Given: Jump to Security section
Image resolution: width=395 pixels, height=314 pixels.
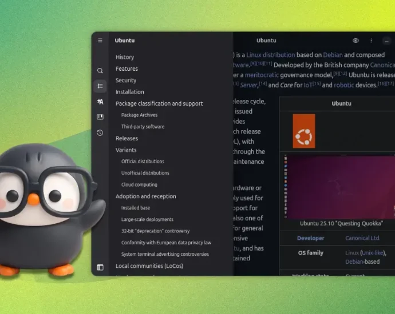Looking at the screenshot, I should click(126, 80).
